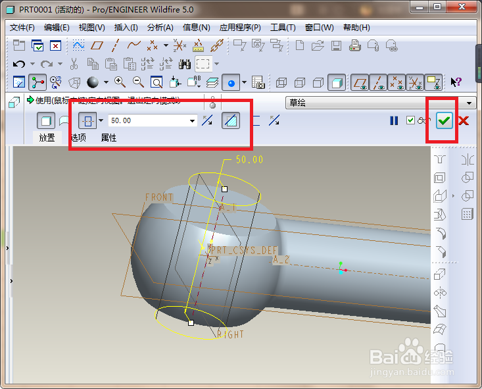Accept the feature with green checkmark

click(x=445, y=120)
